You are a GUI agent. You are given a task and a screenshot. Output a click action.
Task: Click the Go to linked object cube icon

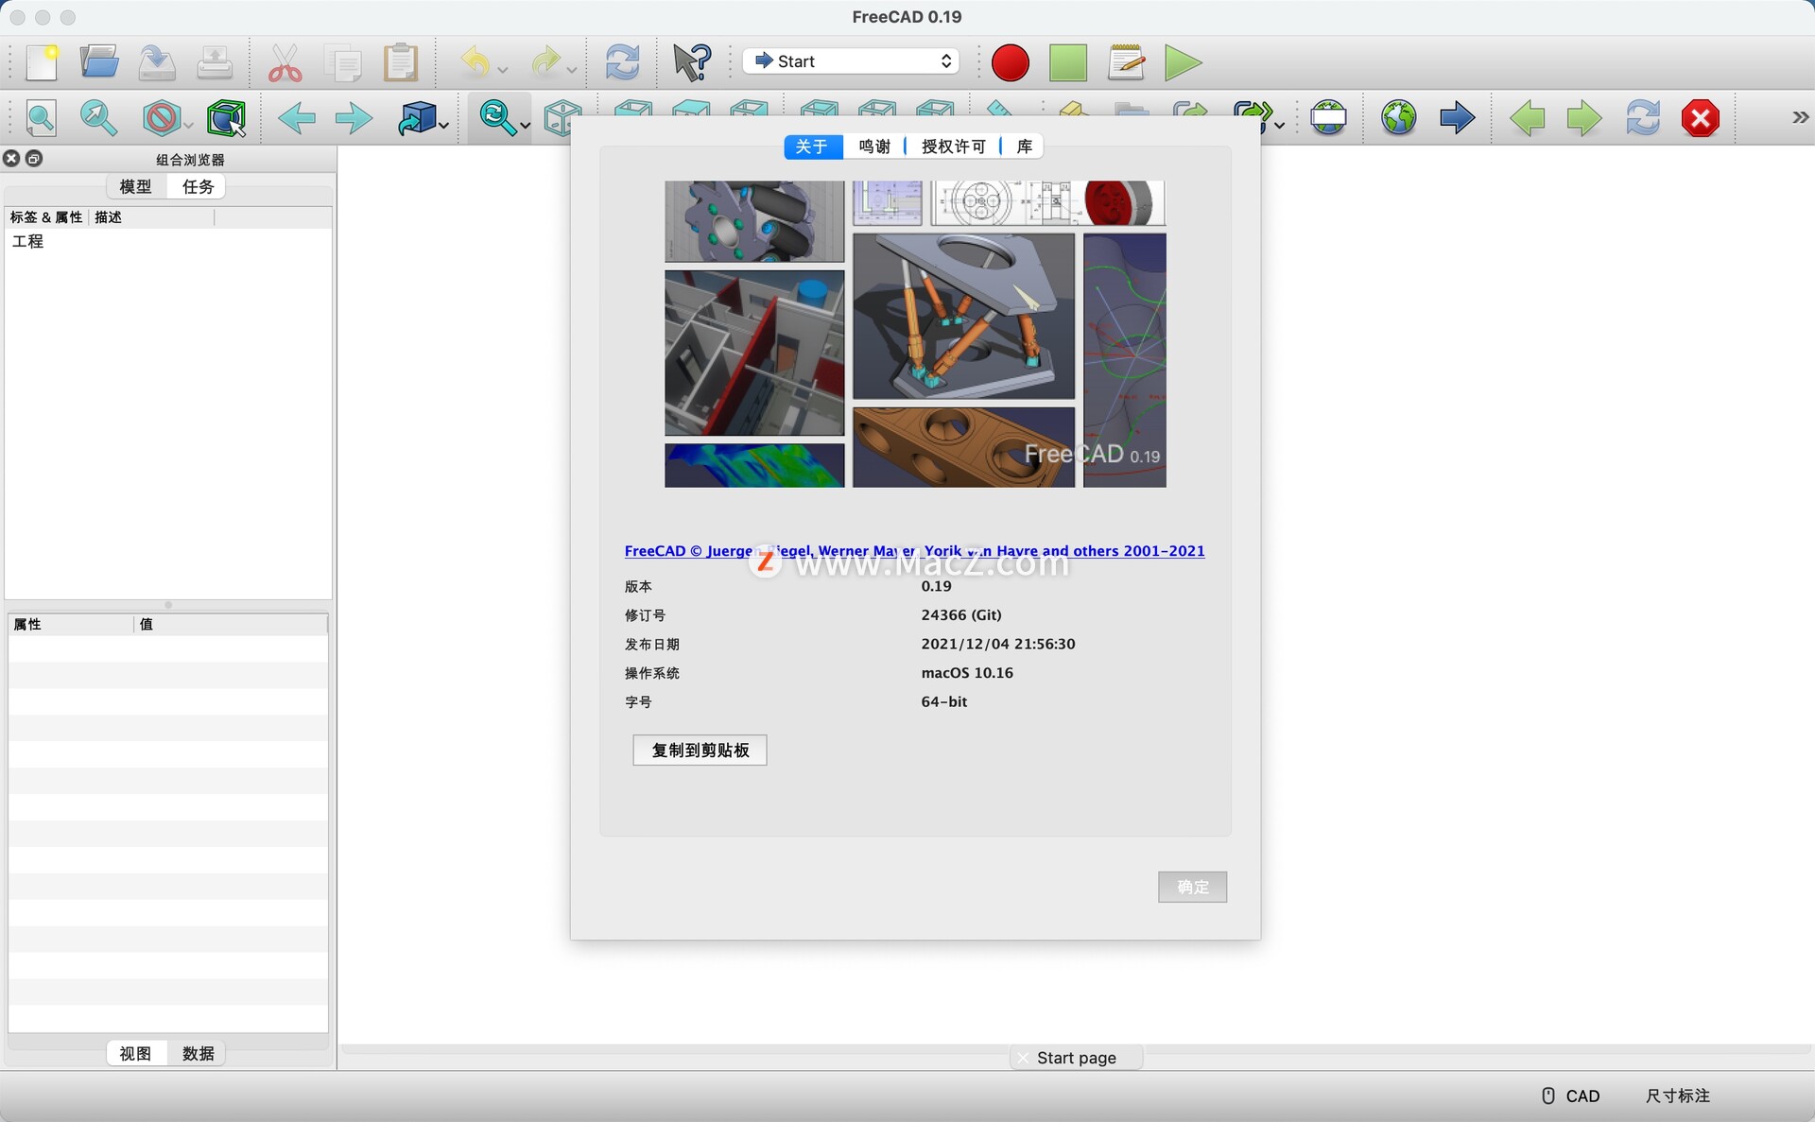(418, 118)
